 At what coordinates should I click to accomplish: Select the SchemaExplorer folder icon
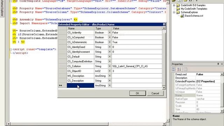click(x=178, y=13)
